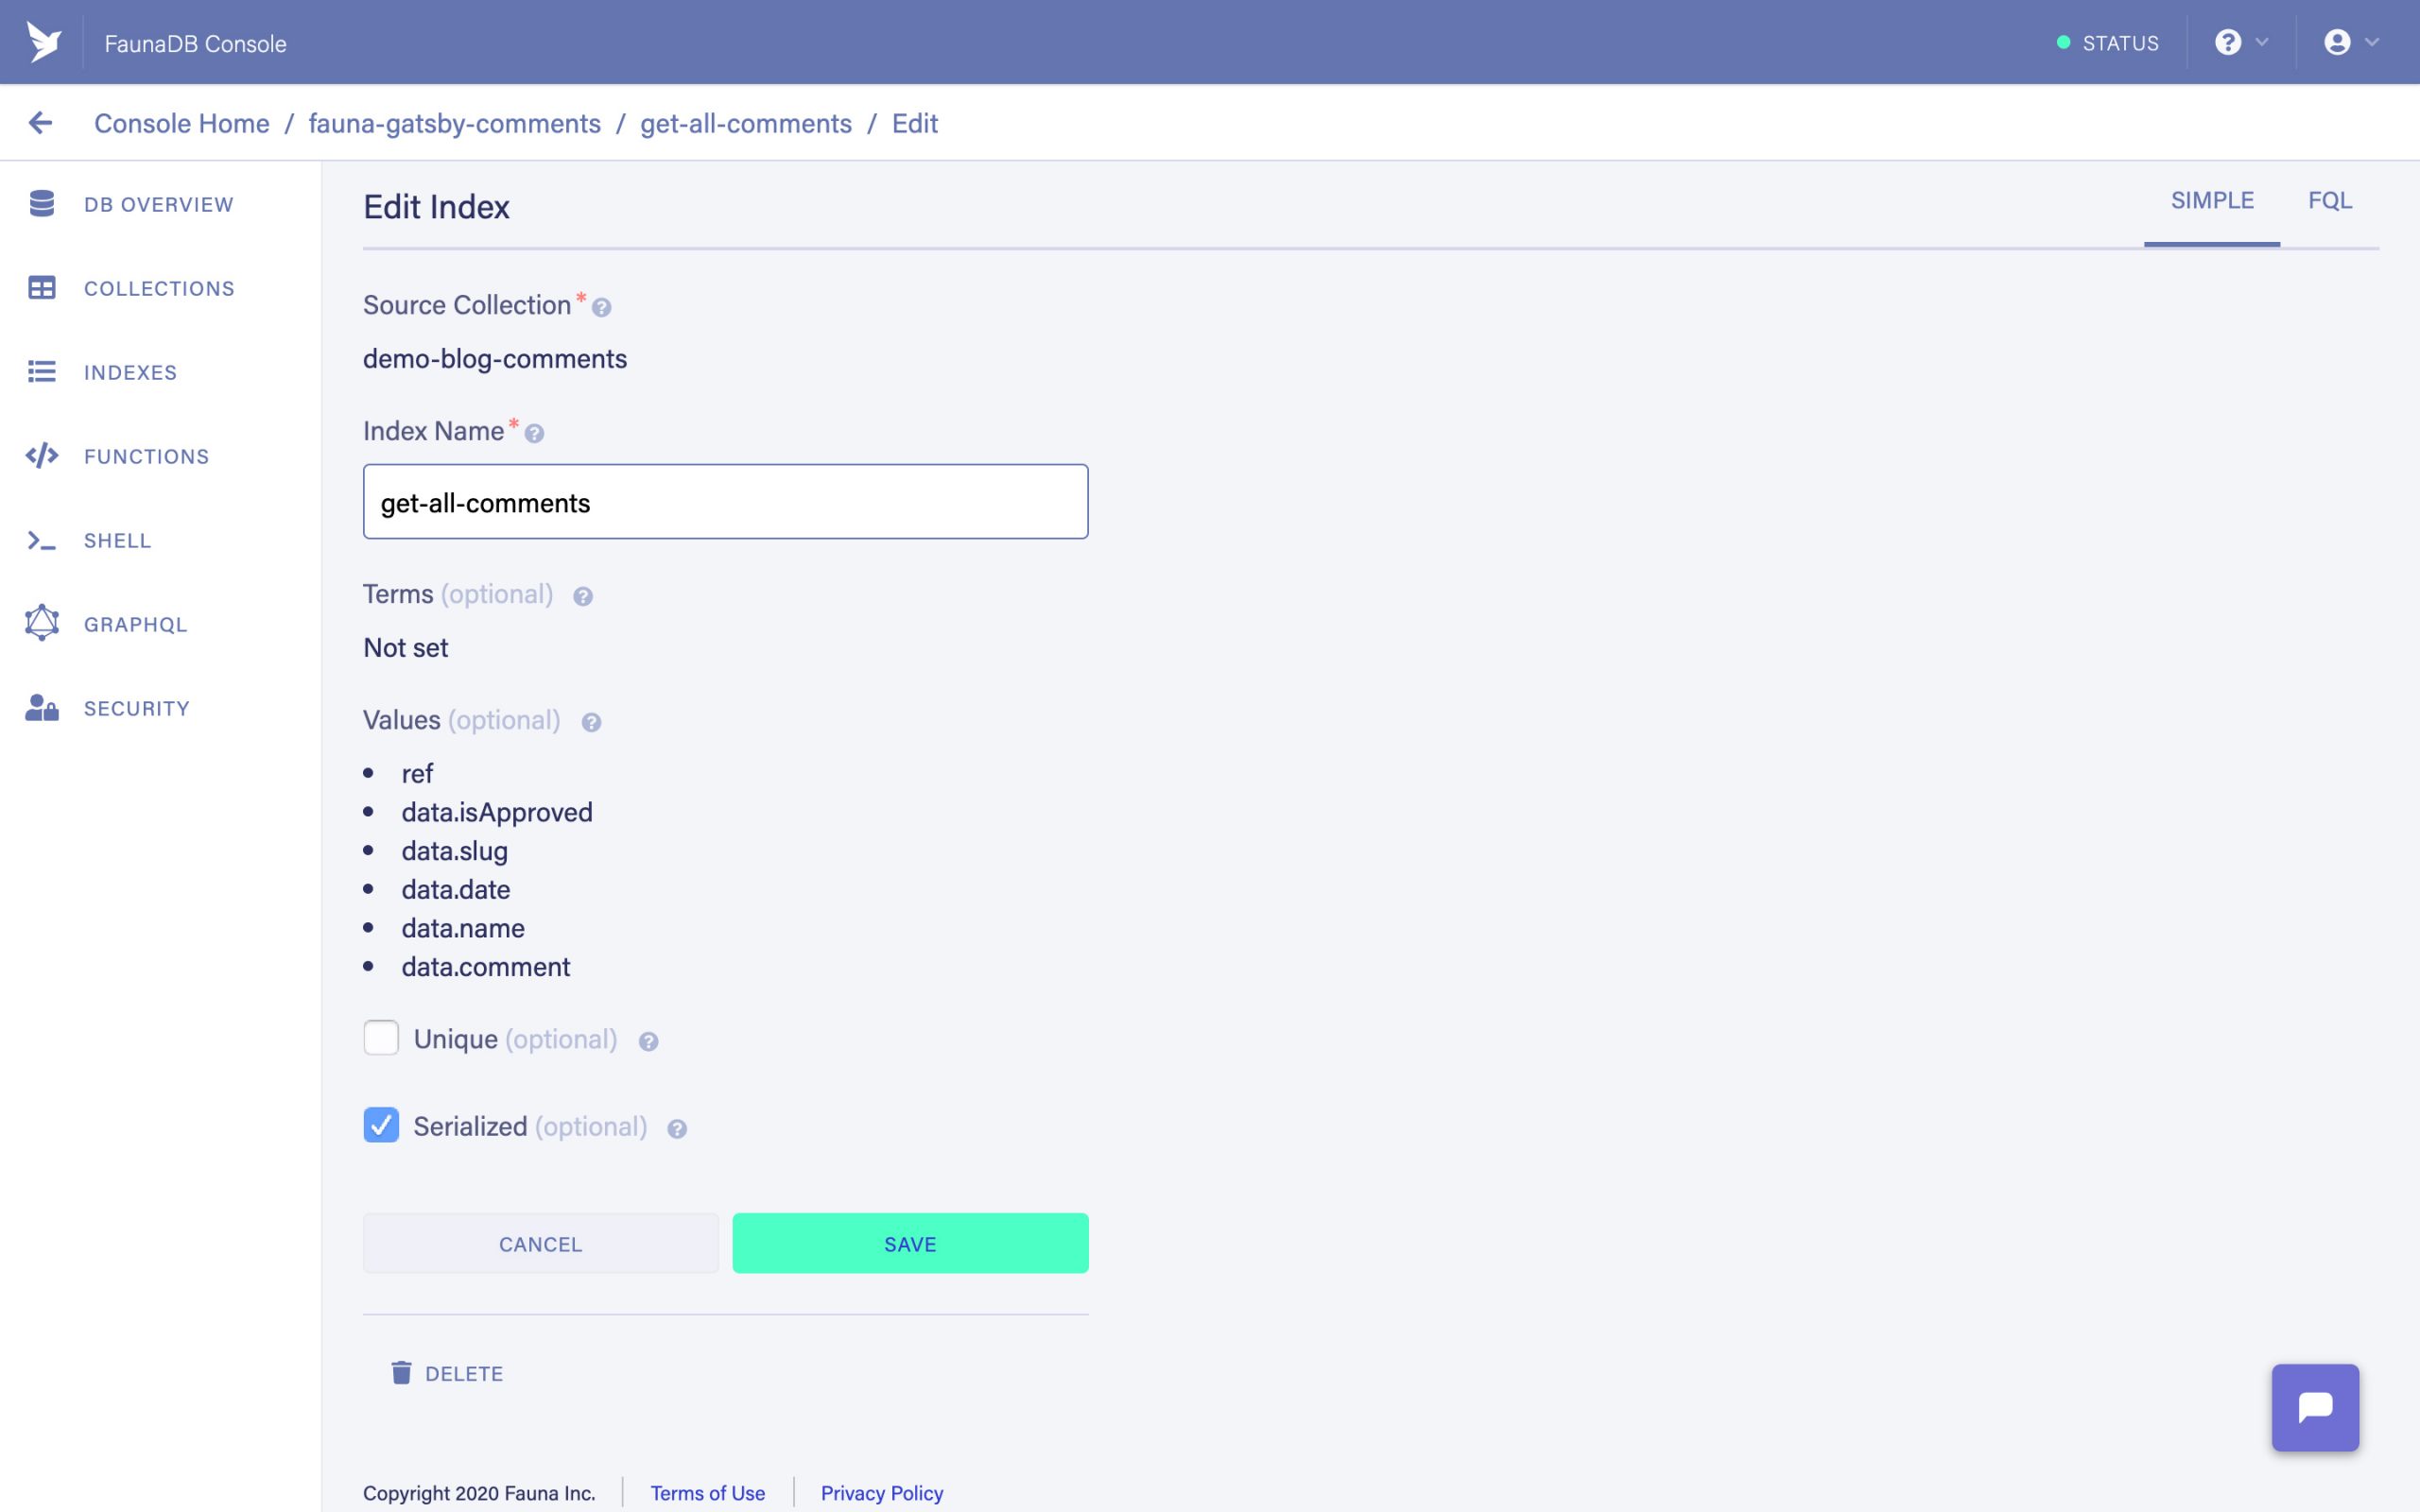Click the FaunaDB logo in the header
The width and height of the screenshot is (2420, 1512).
coord(42,41)
